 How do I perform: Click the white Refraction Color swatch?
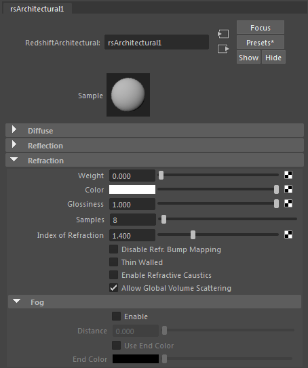pos(132,189)
